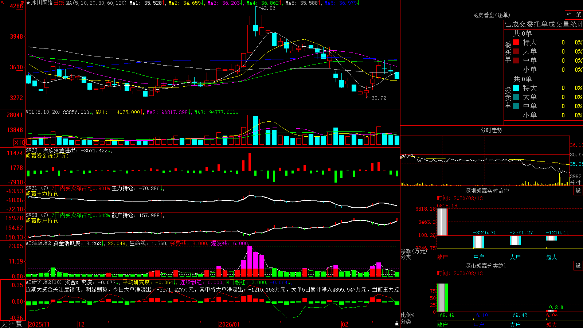Click the 超赢资金流(万元) label

point(47,156)
